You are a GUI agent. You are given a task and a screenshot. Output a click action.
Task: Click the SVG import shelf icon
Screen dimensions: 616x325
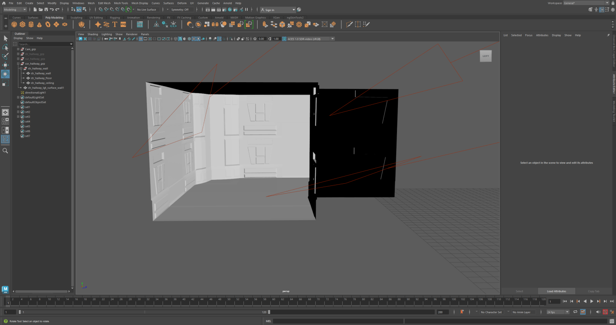tap(123, 24)
